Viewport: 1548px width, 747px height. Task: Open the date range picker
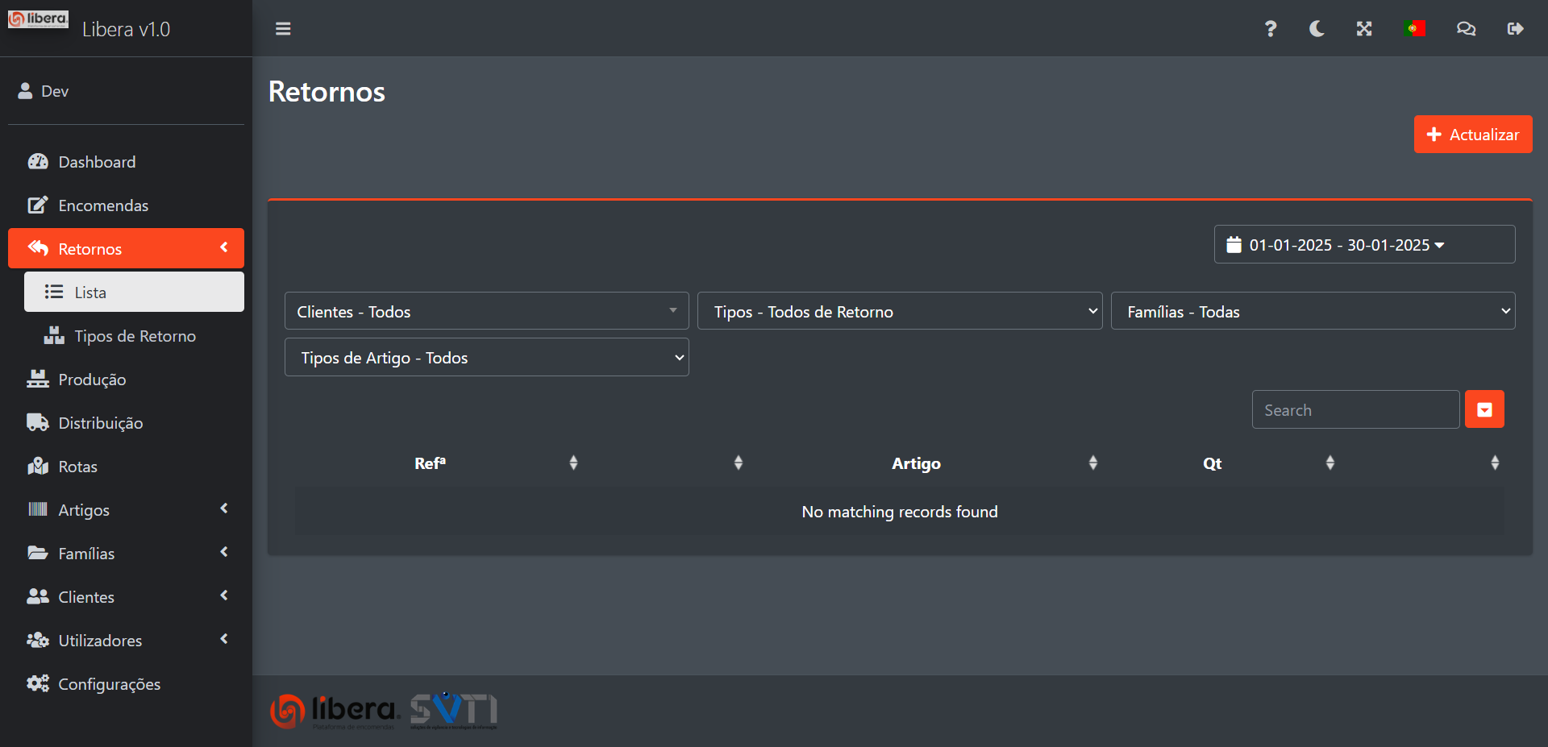1364,245
